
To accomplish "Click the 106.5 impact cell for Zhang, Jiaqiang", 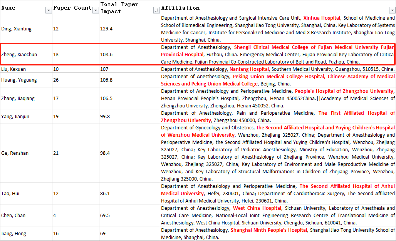I will coord(106,99).
